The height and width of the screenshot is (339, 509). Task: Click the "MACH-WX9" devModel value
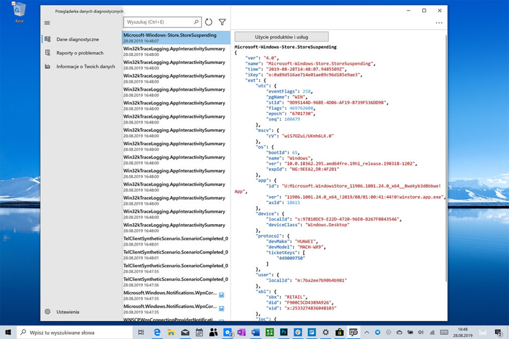310,247
